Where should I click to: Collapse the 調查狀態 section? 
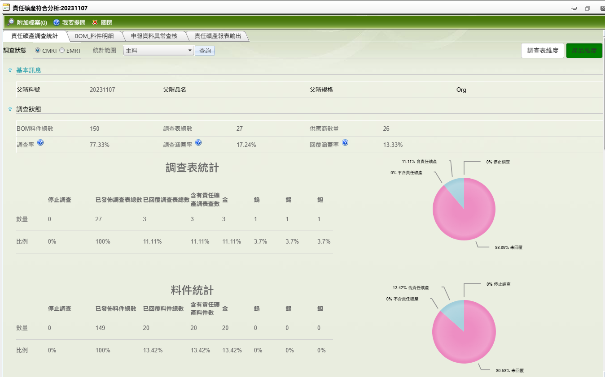(10, 109)
